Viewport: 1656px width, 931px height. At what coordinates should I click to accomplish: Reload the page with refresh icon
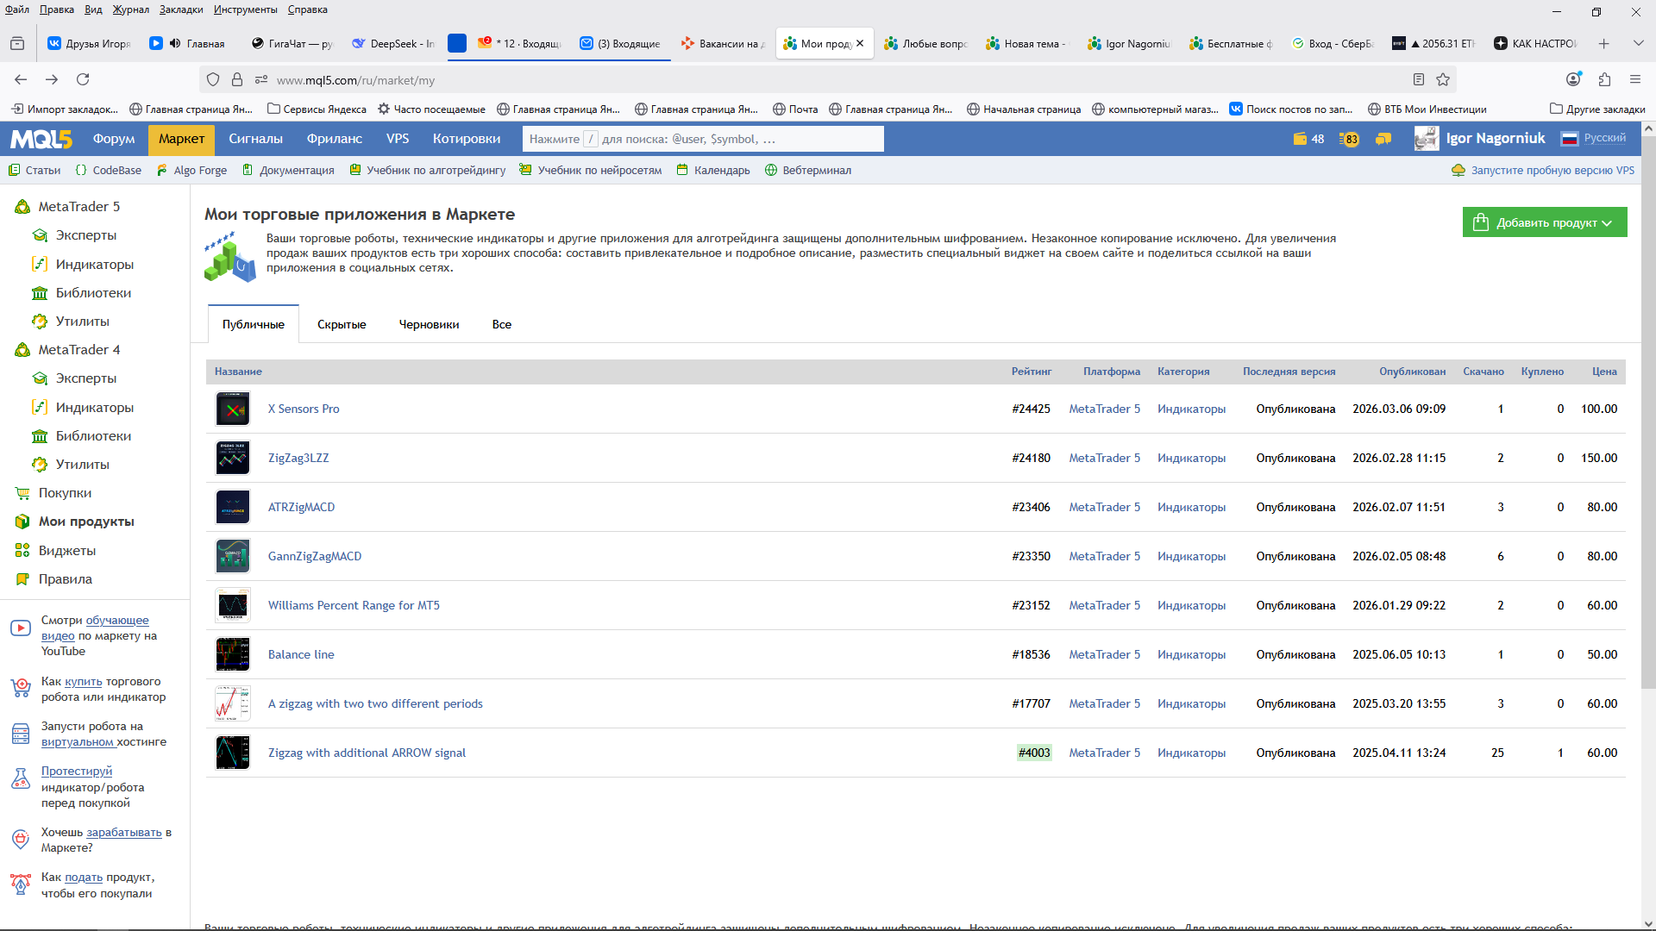pyautogui.click(x=83, y=79)
